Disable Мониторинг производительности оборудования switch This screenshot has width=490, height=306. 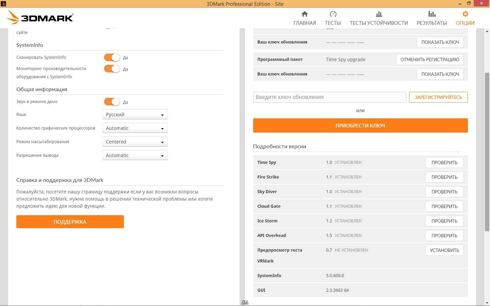[112, 69]
